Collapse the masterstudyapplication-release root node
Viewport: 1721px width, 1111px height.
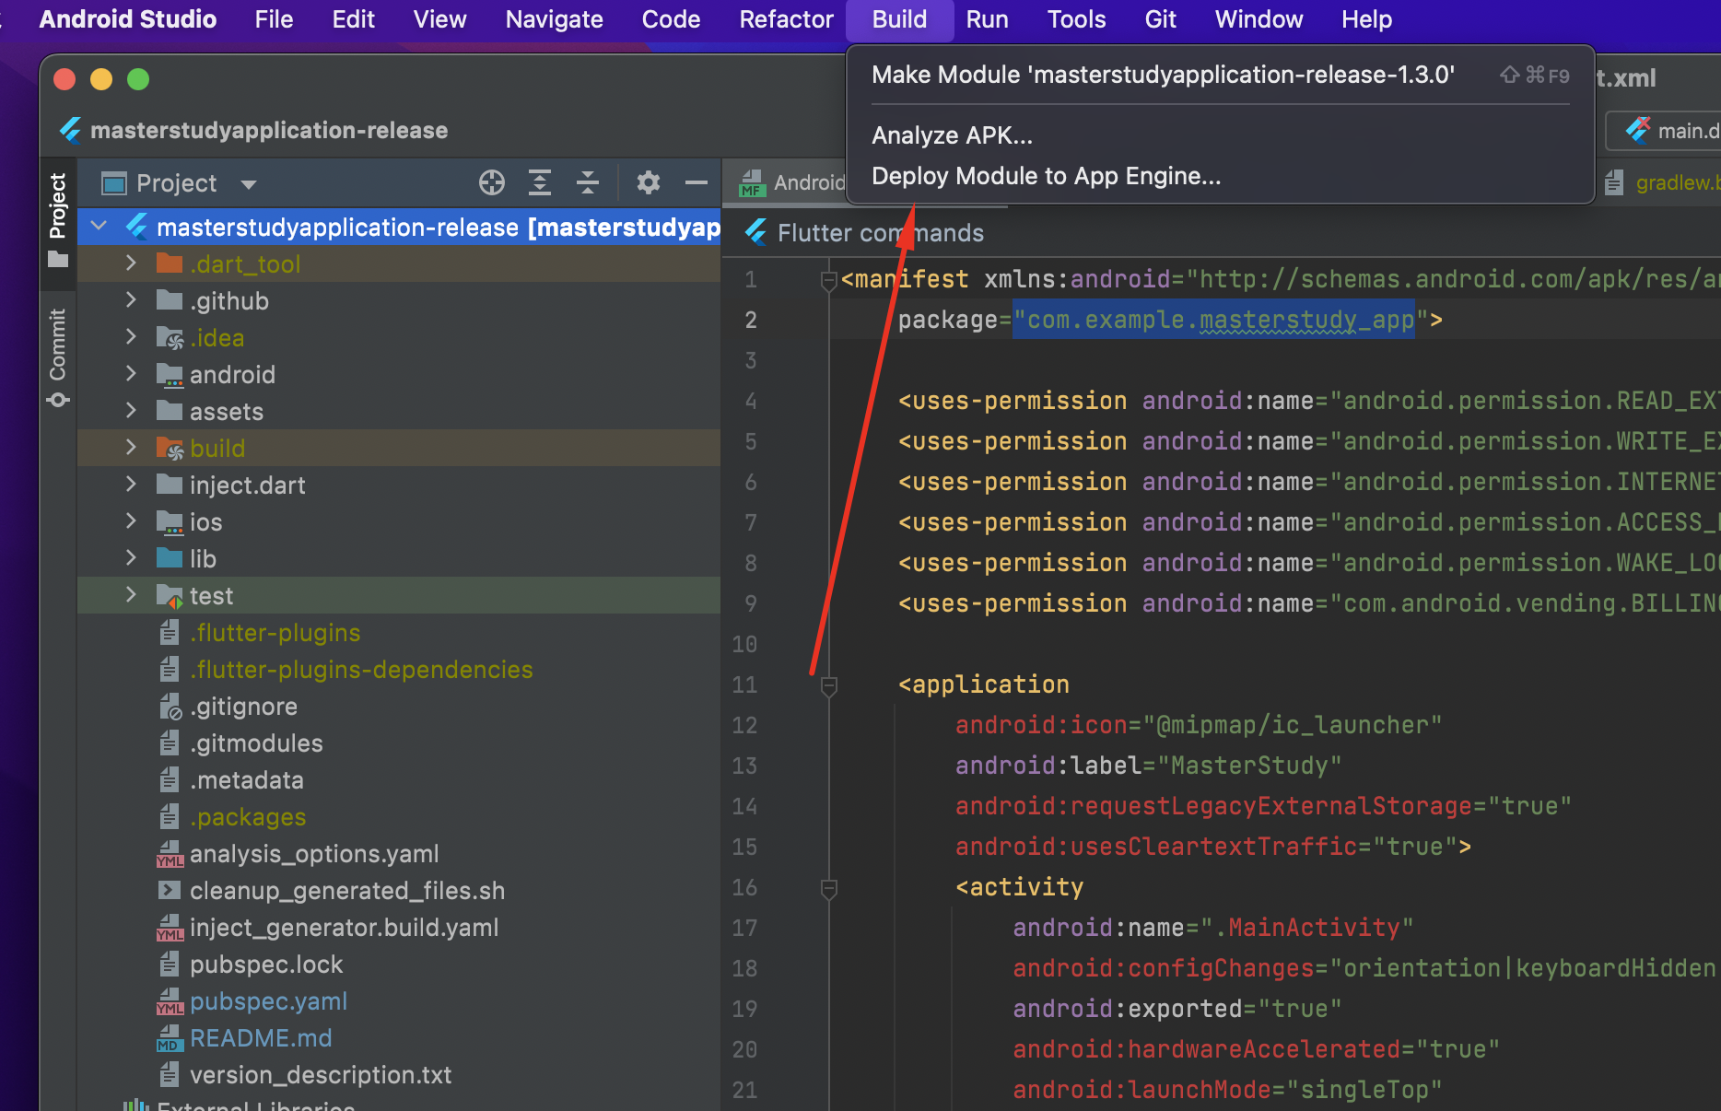coord(100,226)
